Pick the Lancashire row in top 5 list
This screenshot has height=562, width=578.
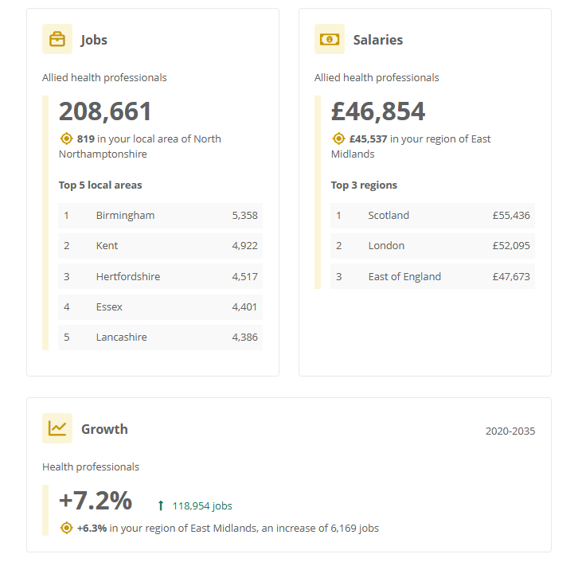pyautogui.click(x=160, y=337)
